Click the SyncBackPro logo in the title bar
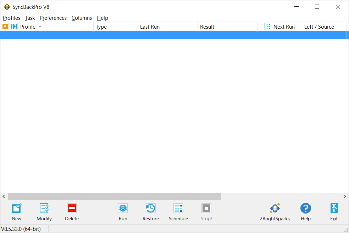Image resolution: width=349 pixels, height=233 pixels. click(x=7, y=7)
